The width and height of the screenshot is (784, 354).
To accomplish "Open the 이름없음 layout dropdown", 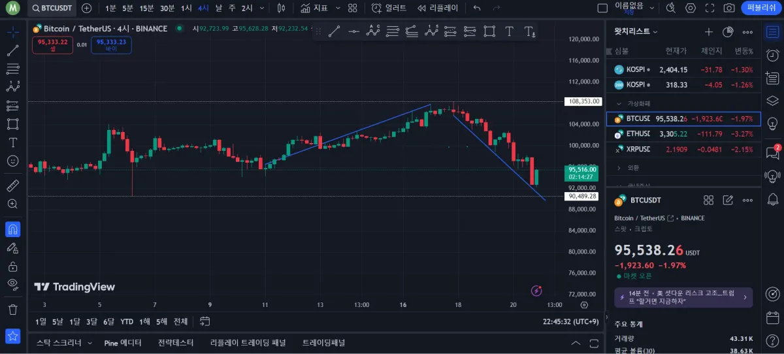I will 633,8.
